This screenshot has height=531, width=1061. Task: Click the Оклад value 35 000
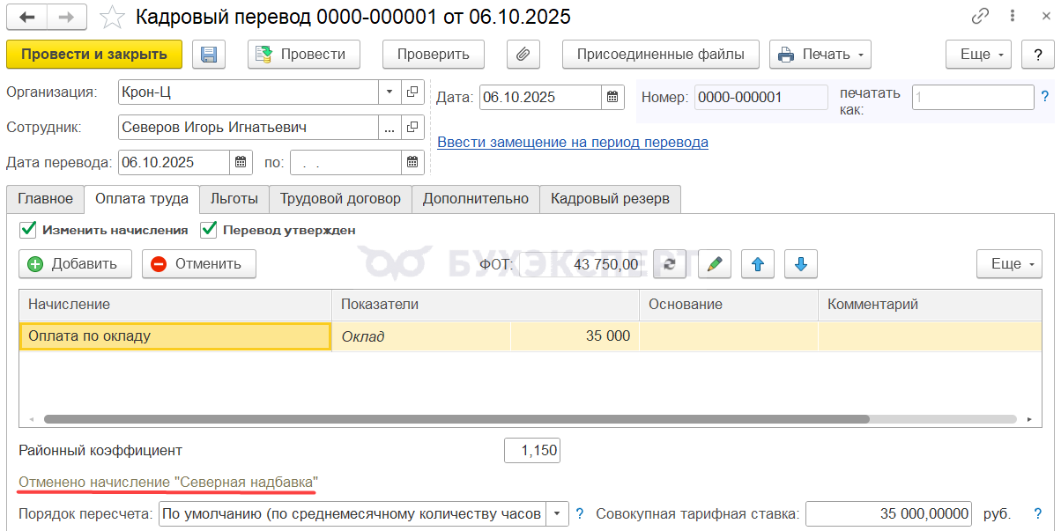pyautogui.click(x=575, y=336)
